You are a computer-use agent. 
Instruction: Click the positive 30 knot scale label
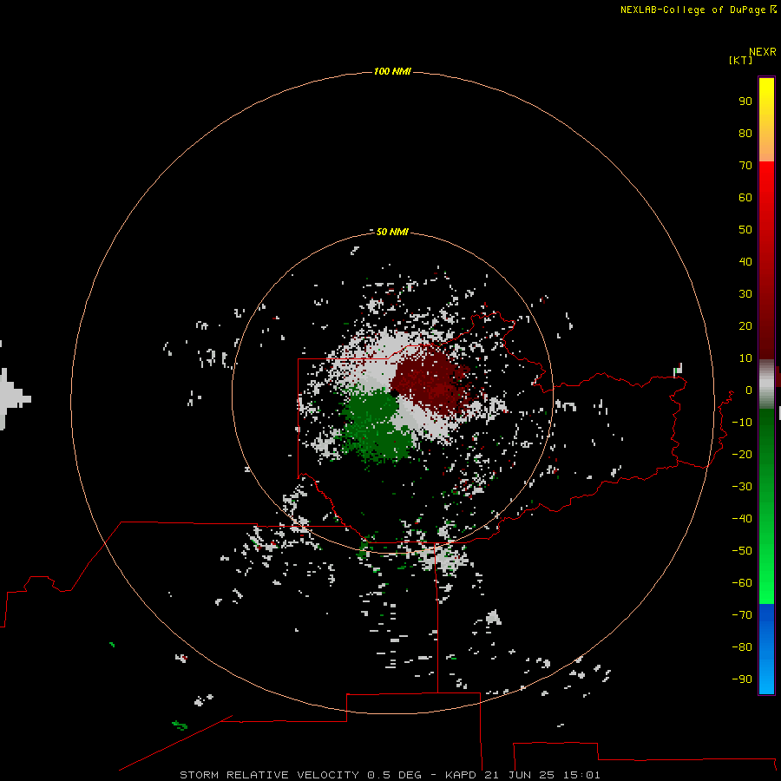tap(745, 294)
